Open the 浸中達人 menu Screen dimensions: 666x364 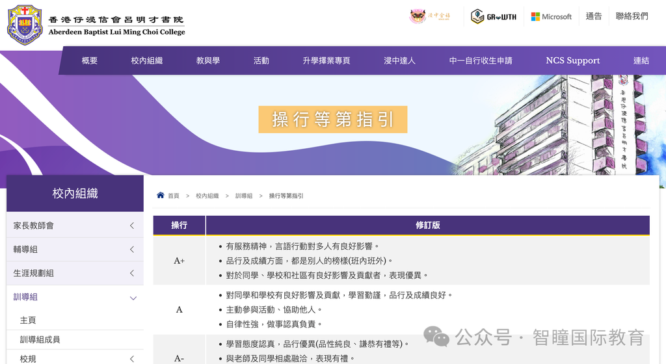pyautogui.click(x=399, y=60)
